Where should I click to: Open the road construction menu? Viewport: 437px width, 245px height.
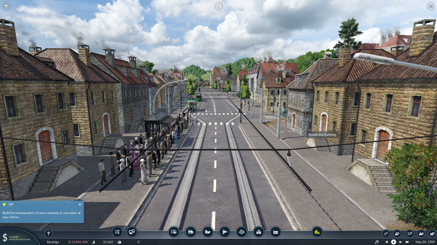(x=174, y=232)
